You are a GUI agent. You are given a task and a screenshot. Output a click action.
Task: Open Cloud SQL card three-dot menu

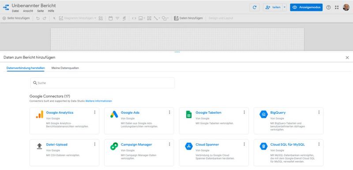(x=319, y=144)
